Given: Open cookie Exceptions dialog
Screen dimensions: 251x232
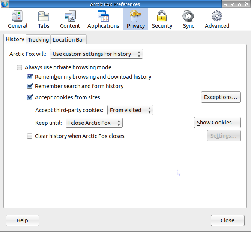Looking at the screenshot, I should (221, 97).
